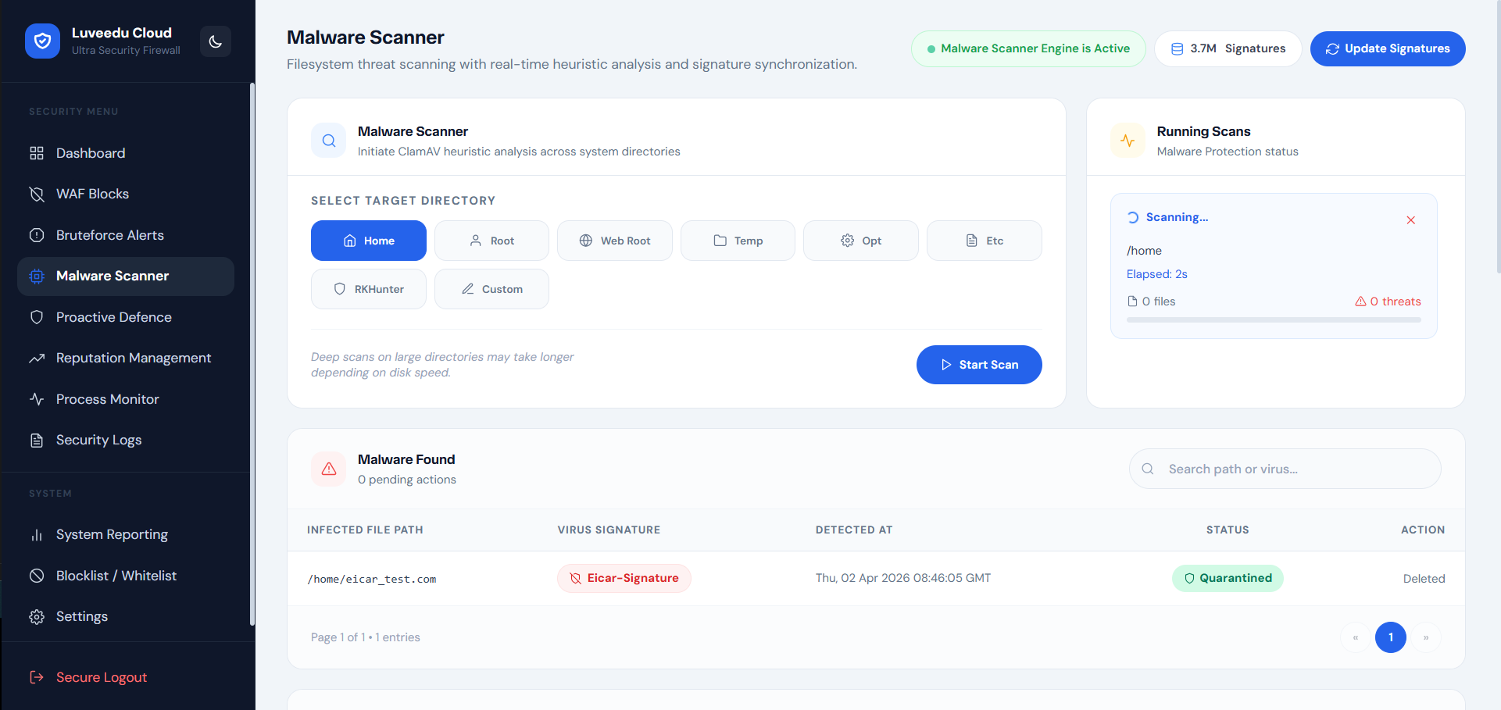Click the Search path or virus field

pyautogui.click(x=1285, y=469)
